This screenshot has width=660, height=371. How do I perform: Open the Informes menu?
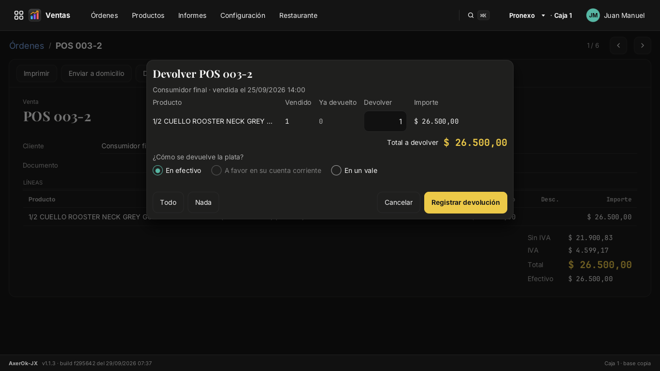pos(192,15)
